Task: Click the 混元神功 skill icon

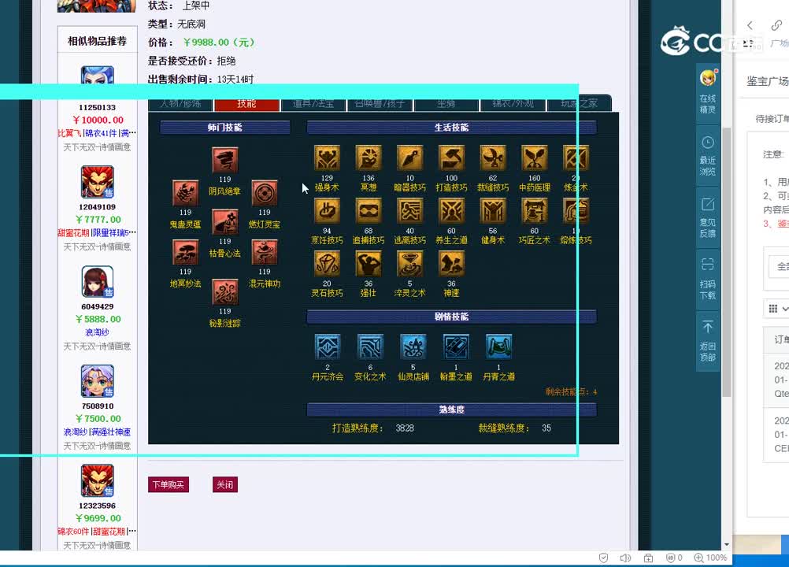Action: pos(264,253)
